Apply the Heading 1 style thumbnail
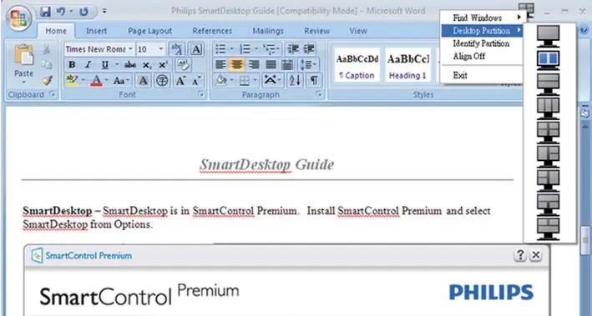The height and width of the screenshot is (316, 592). point(407,65)
